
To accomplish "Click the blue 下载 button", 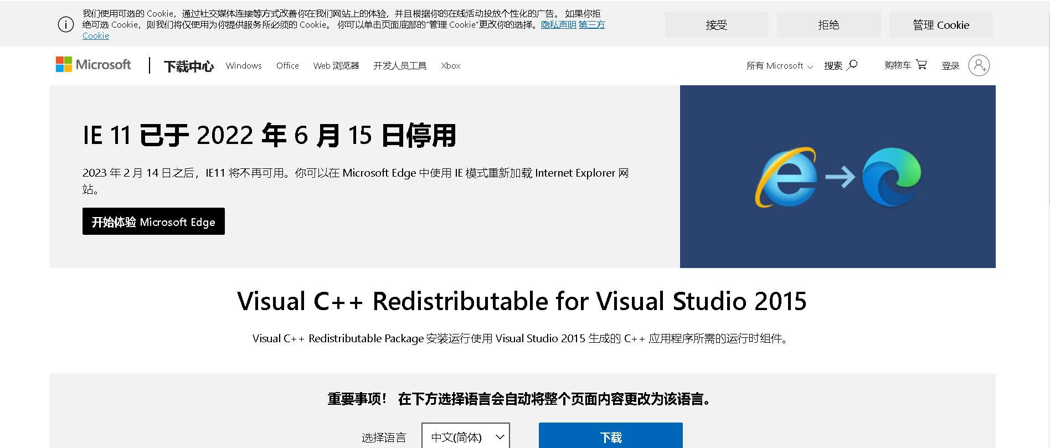I will [610, 436].
